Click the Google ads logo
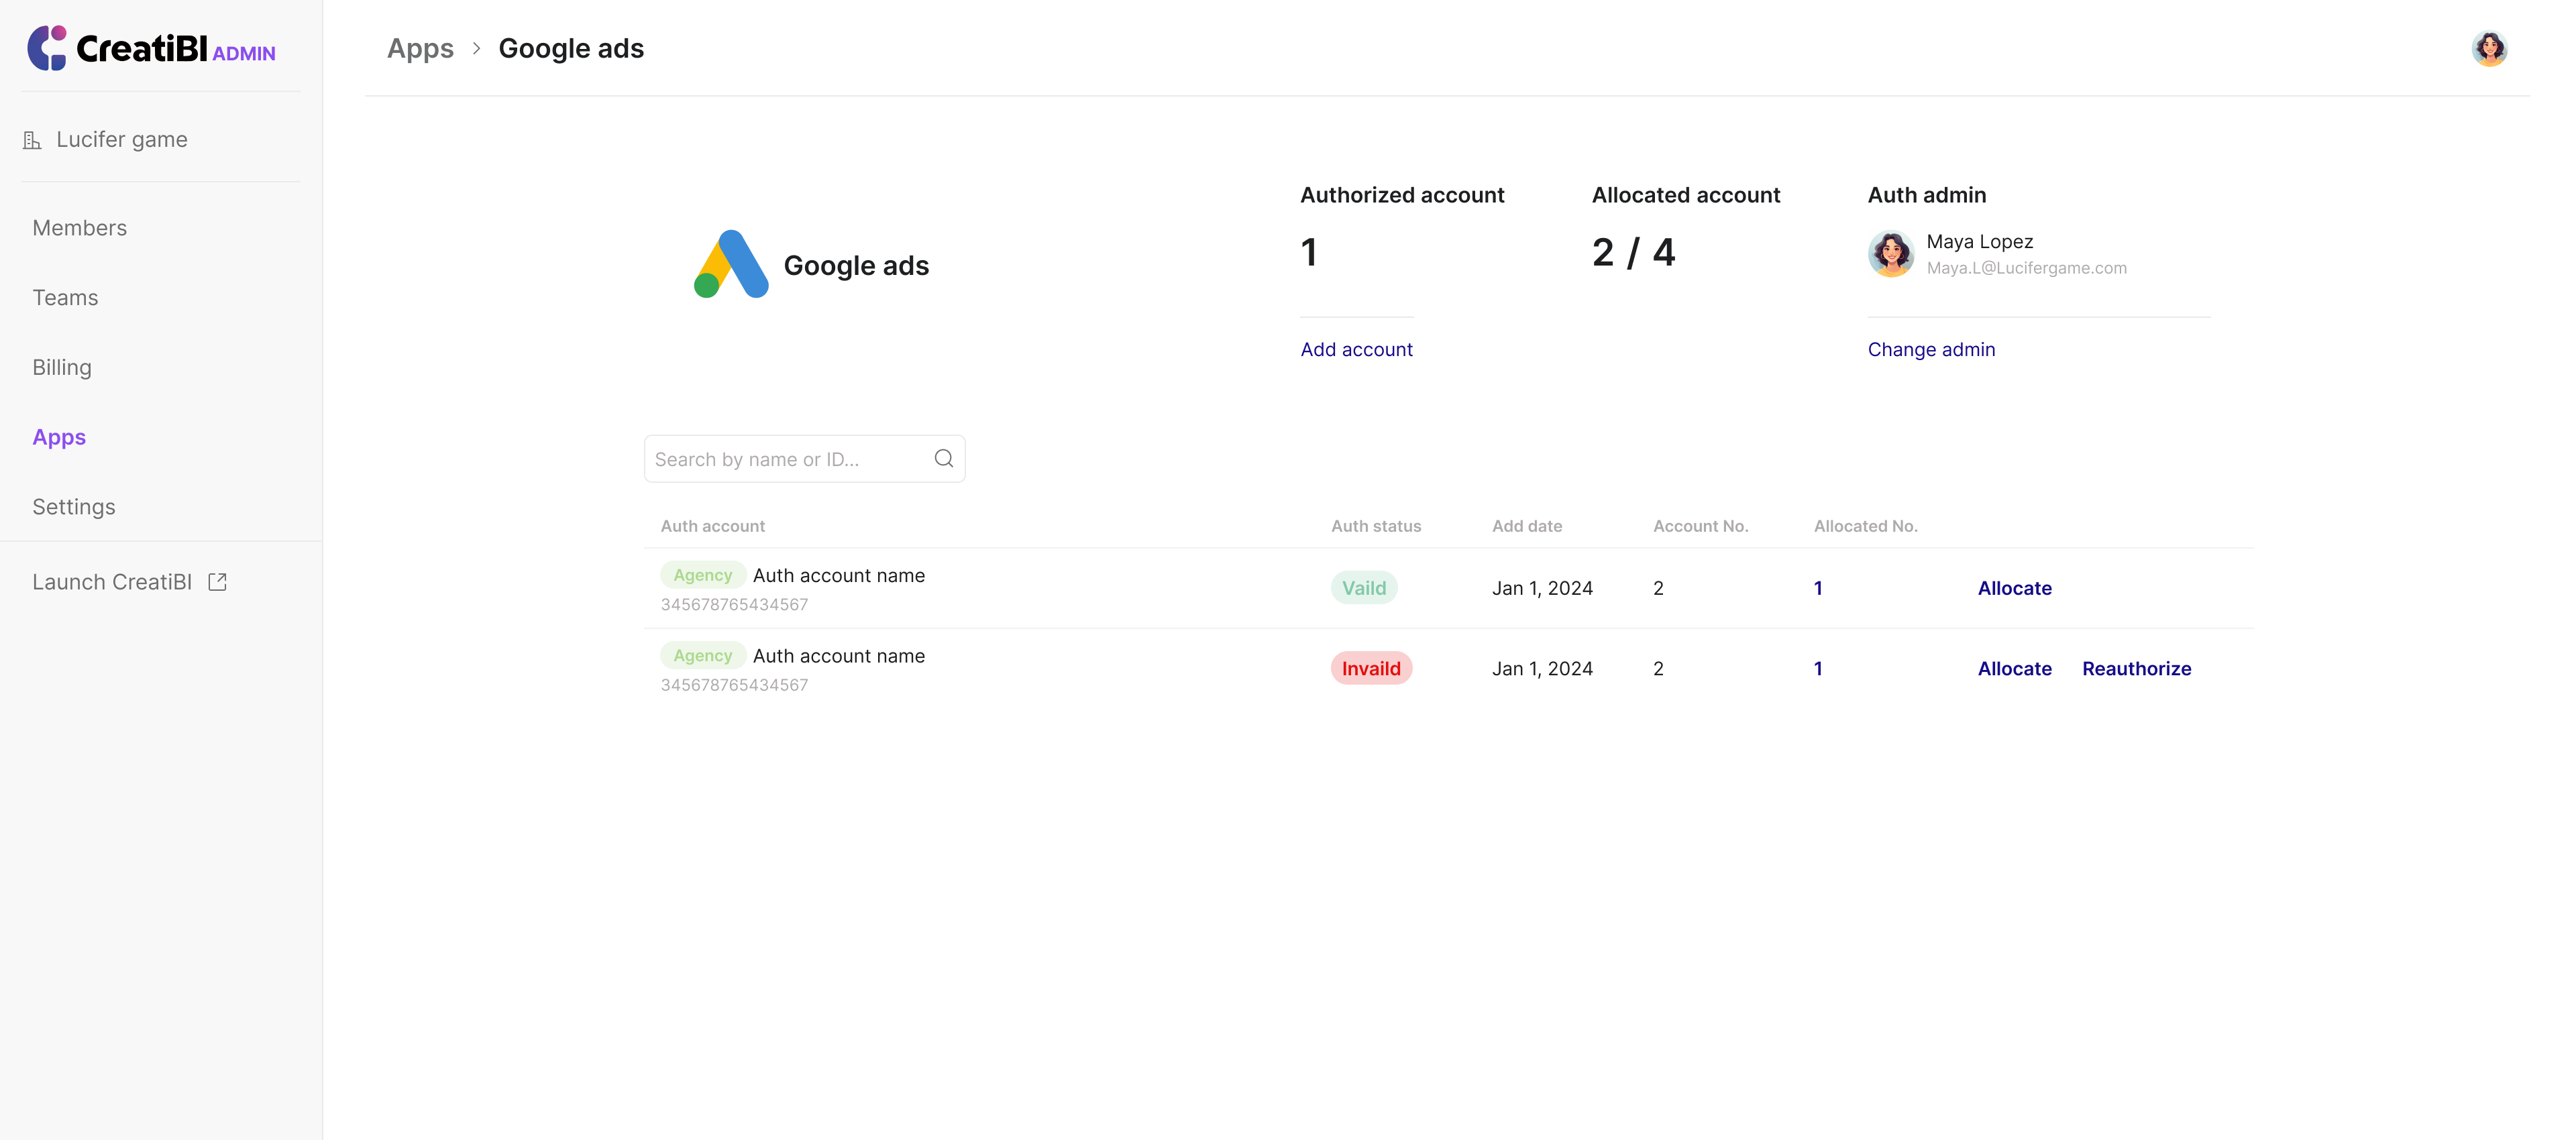The image size is (2576, 1140). pos(731,265)
